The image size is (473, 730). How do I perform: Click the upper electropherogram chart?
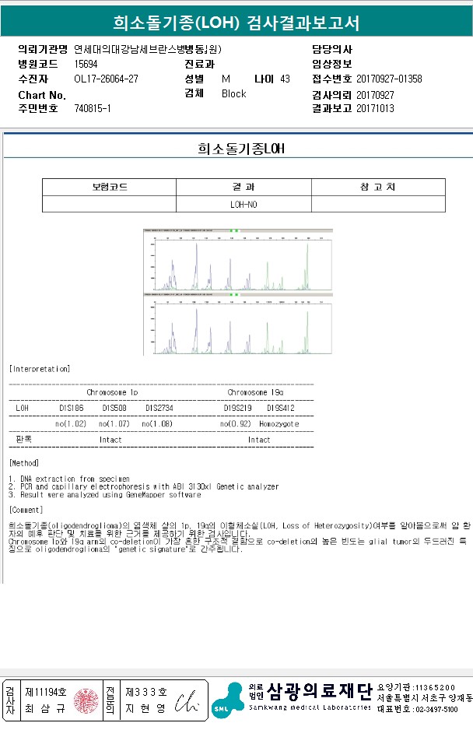(238, 260)
